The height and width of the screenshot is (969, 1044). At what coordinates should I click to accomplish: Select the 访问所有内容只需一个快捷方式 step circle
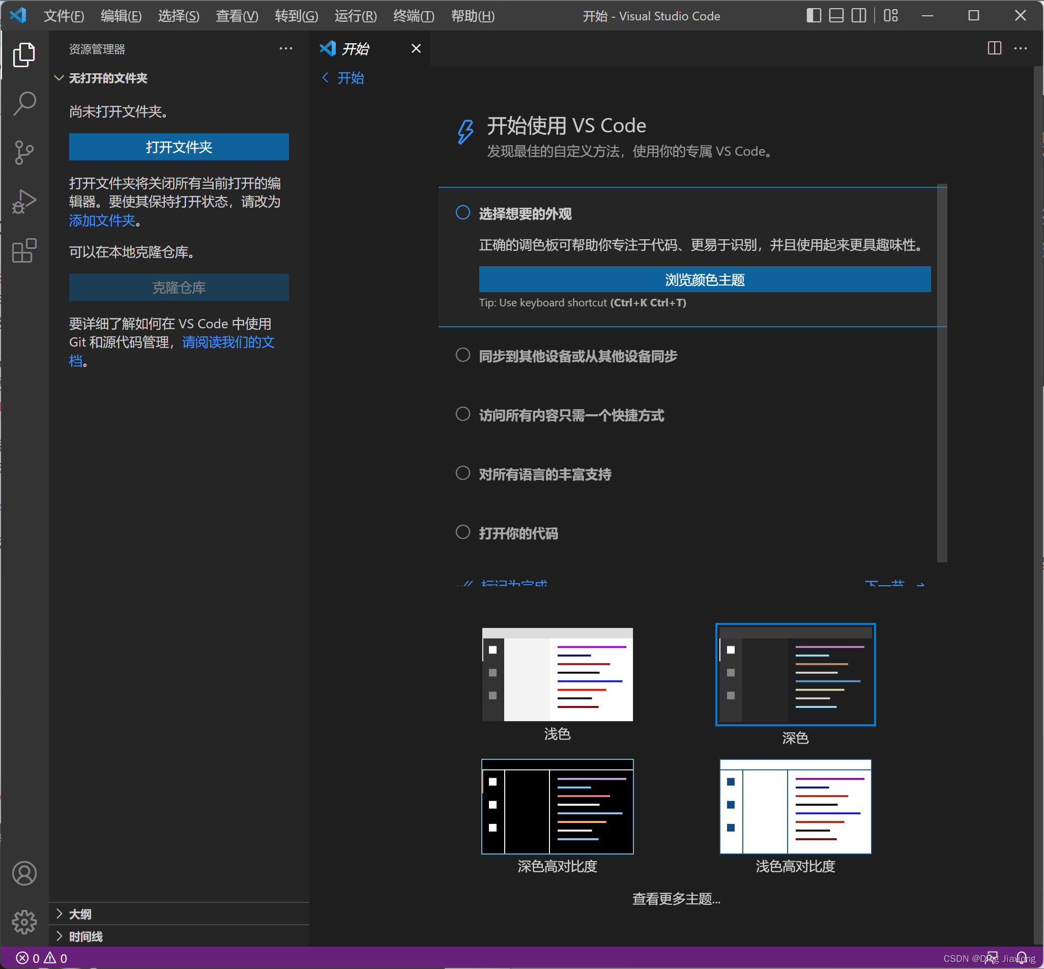[463, 414]
